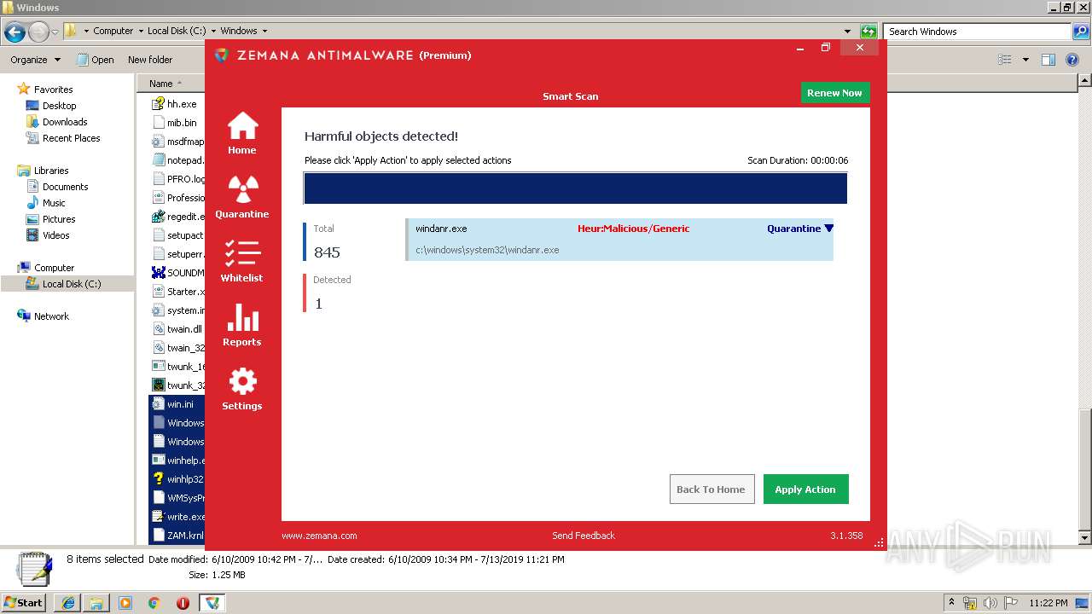This screenshot has height=614, width=1092.
Task: Open the recent pages dropdown in Explorer
Action: (55, 32)
